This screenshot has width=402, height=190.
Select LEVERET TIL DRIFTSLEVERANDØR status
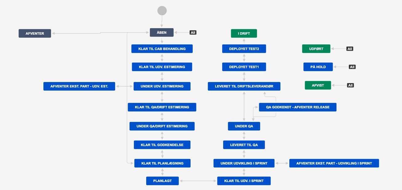[244, 86]
